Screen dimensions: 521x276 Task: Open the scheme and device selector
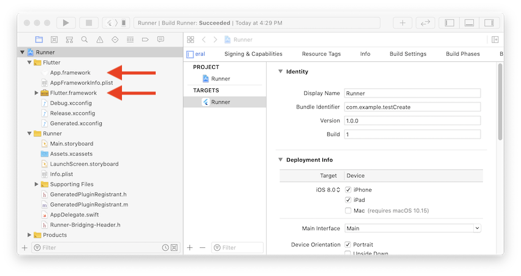[x=116, y=23]
